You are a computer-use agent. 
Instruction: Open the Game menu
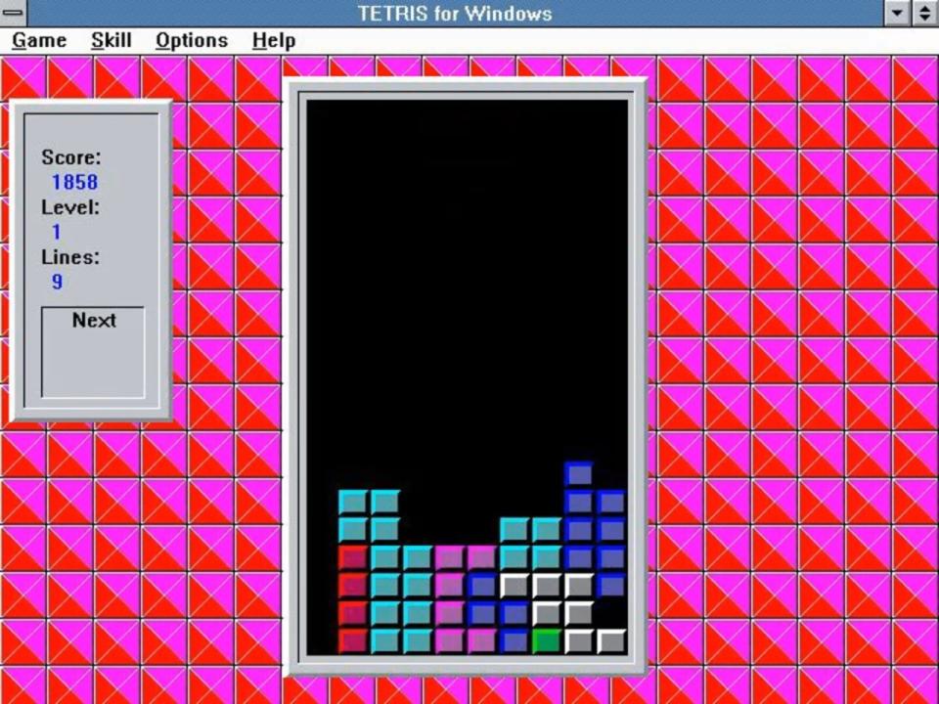click(39, 40)
